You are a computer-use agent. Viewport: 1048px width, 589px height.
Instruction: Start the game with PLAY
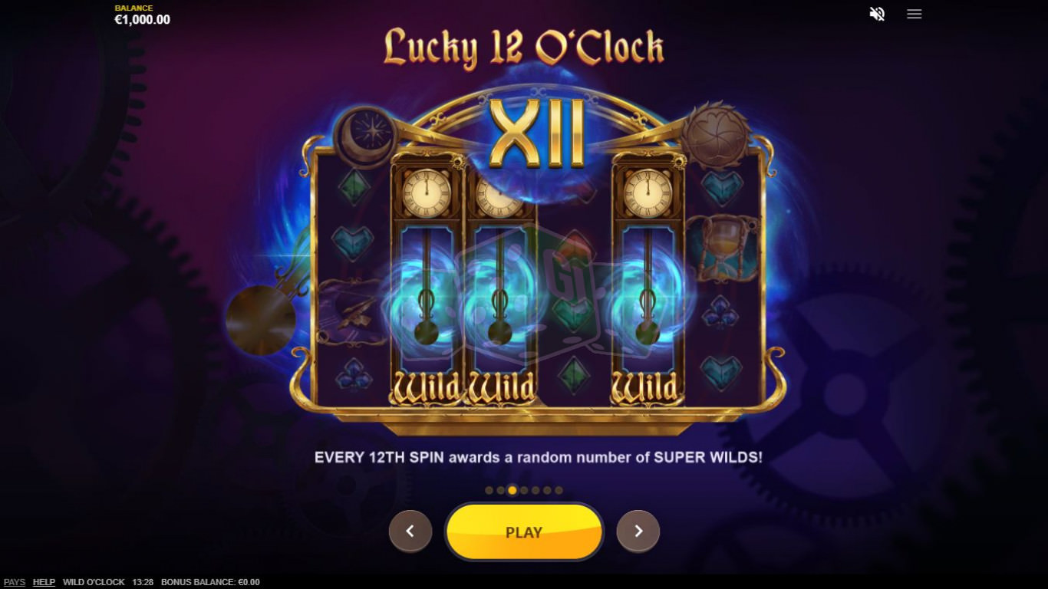click(x=524, y=531)
